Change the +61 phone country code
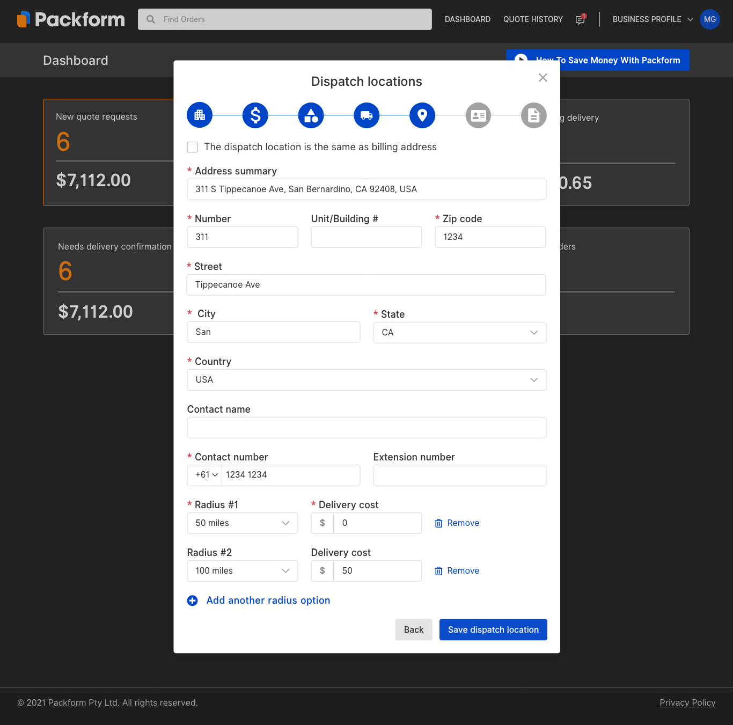733x725 pixels. tap(206, 475)
